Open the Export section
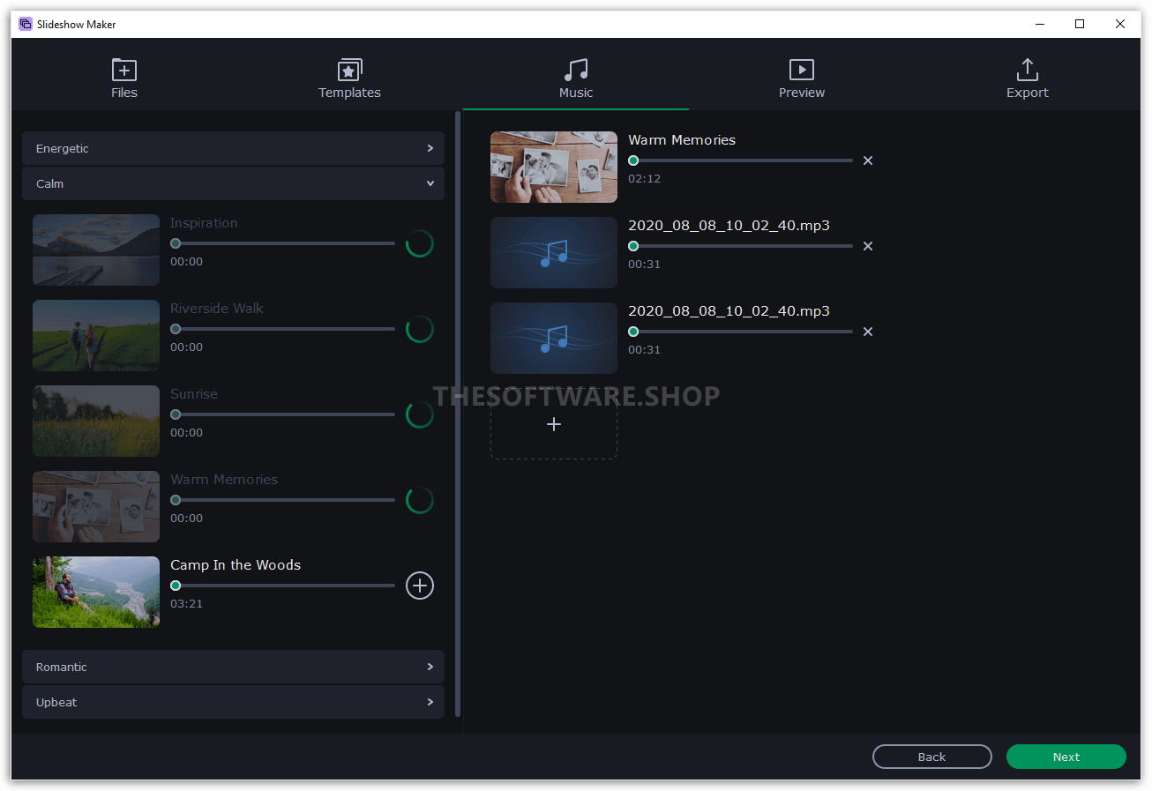The width and height of the screenshot is (1152, 791). click(1027, 78)
